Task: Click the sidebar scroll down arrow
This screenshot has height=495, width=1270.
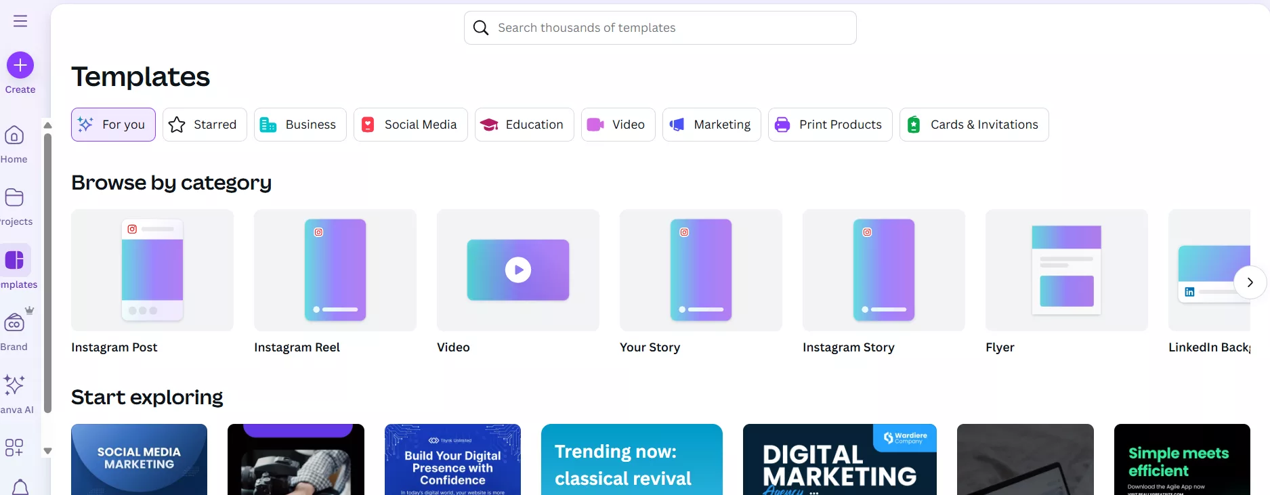Action: [x=47, y=451]
